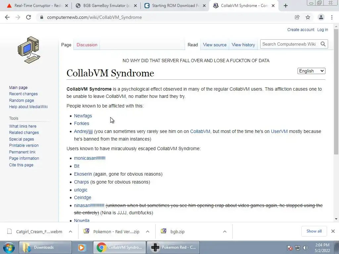Screen dimensions: 339x254
Task: Go back using the browser back arrow
Action: (7, 17)
